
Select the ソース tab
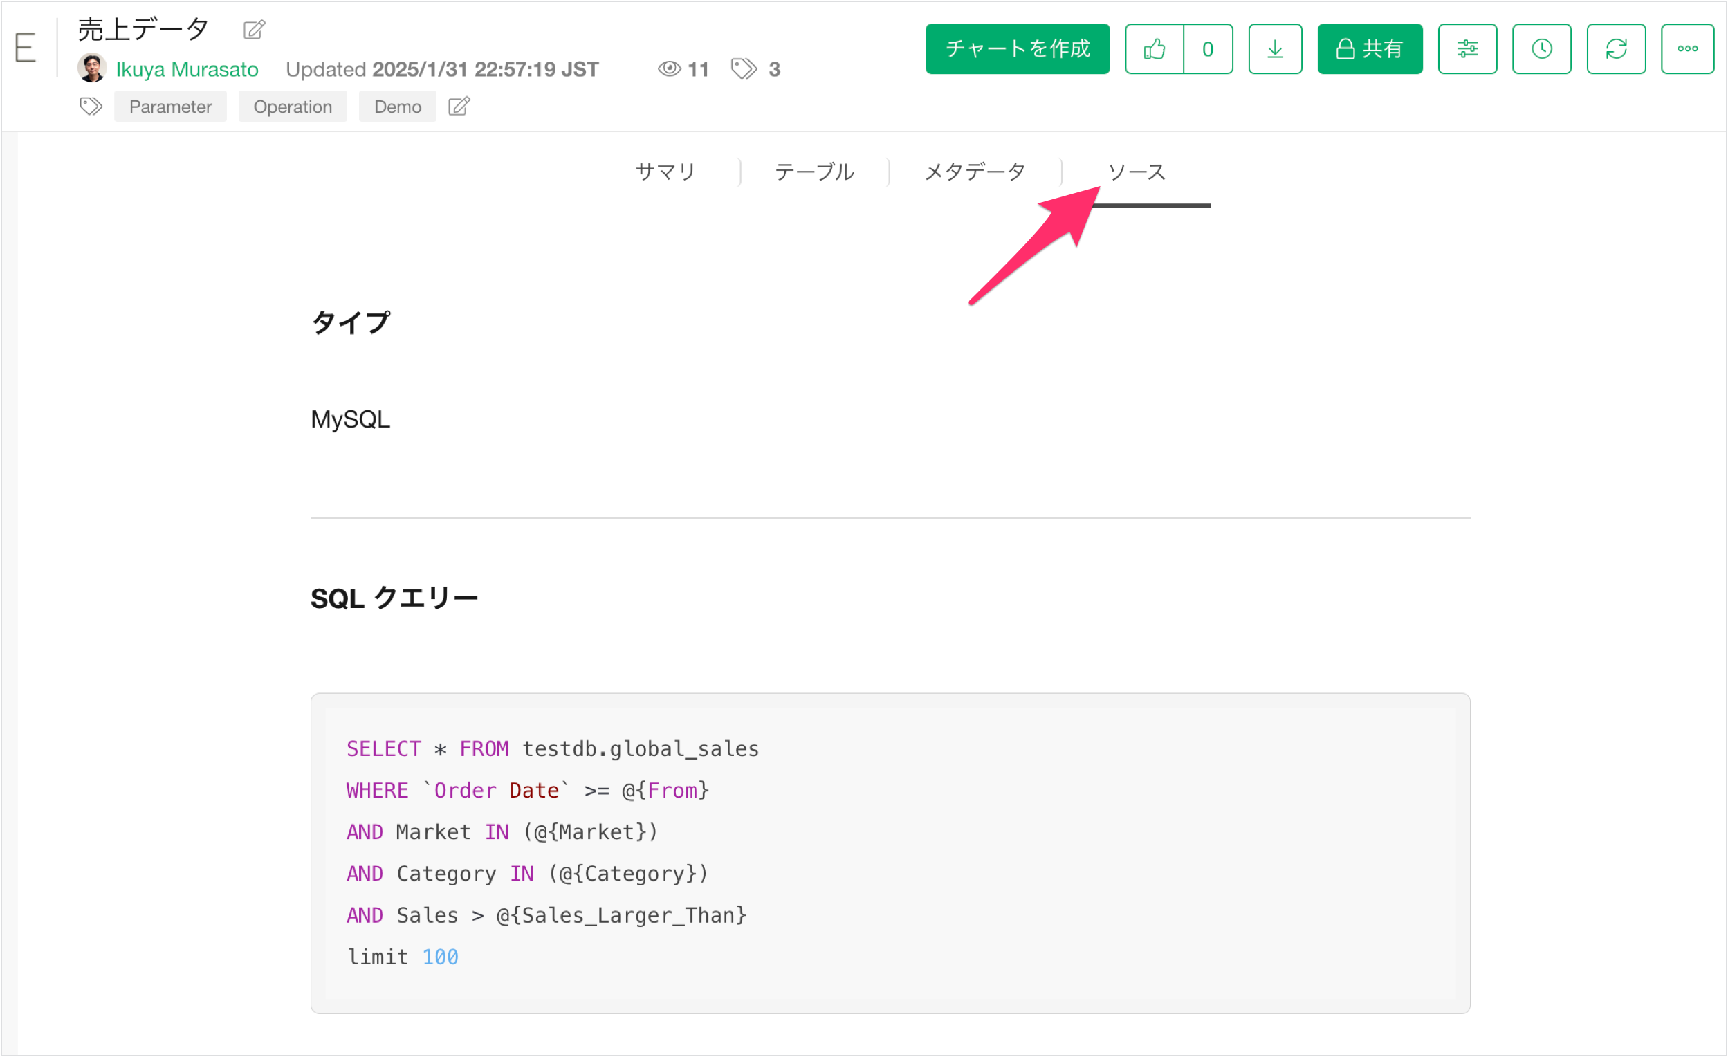click(x=1136, y=172)
